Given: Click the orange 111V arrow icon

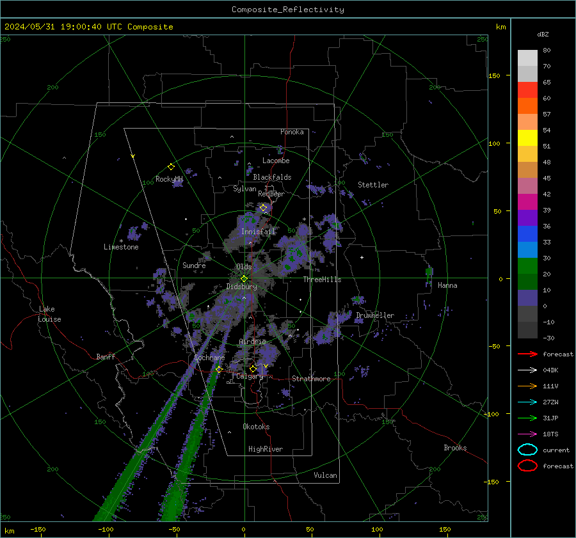Looking at the screenshot, I should (527, 386).
